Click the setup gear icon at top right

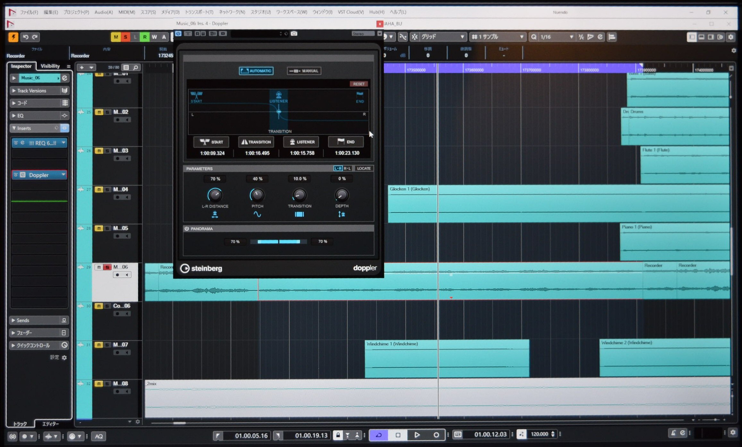[731, 37]
